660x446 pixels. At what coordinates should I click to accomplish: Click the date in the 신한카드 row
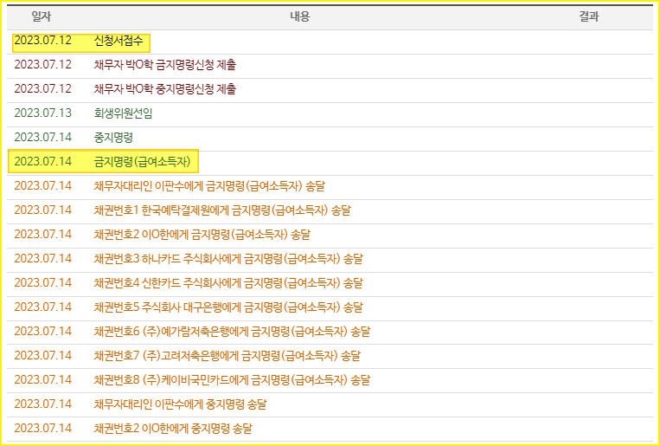tap(43, 283)
